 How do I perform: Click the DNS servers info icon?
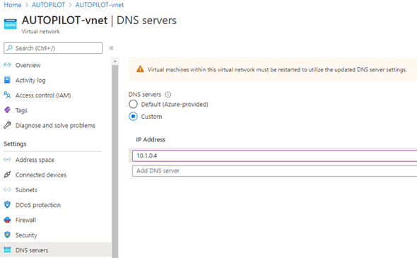(x=168, y=95)
